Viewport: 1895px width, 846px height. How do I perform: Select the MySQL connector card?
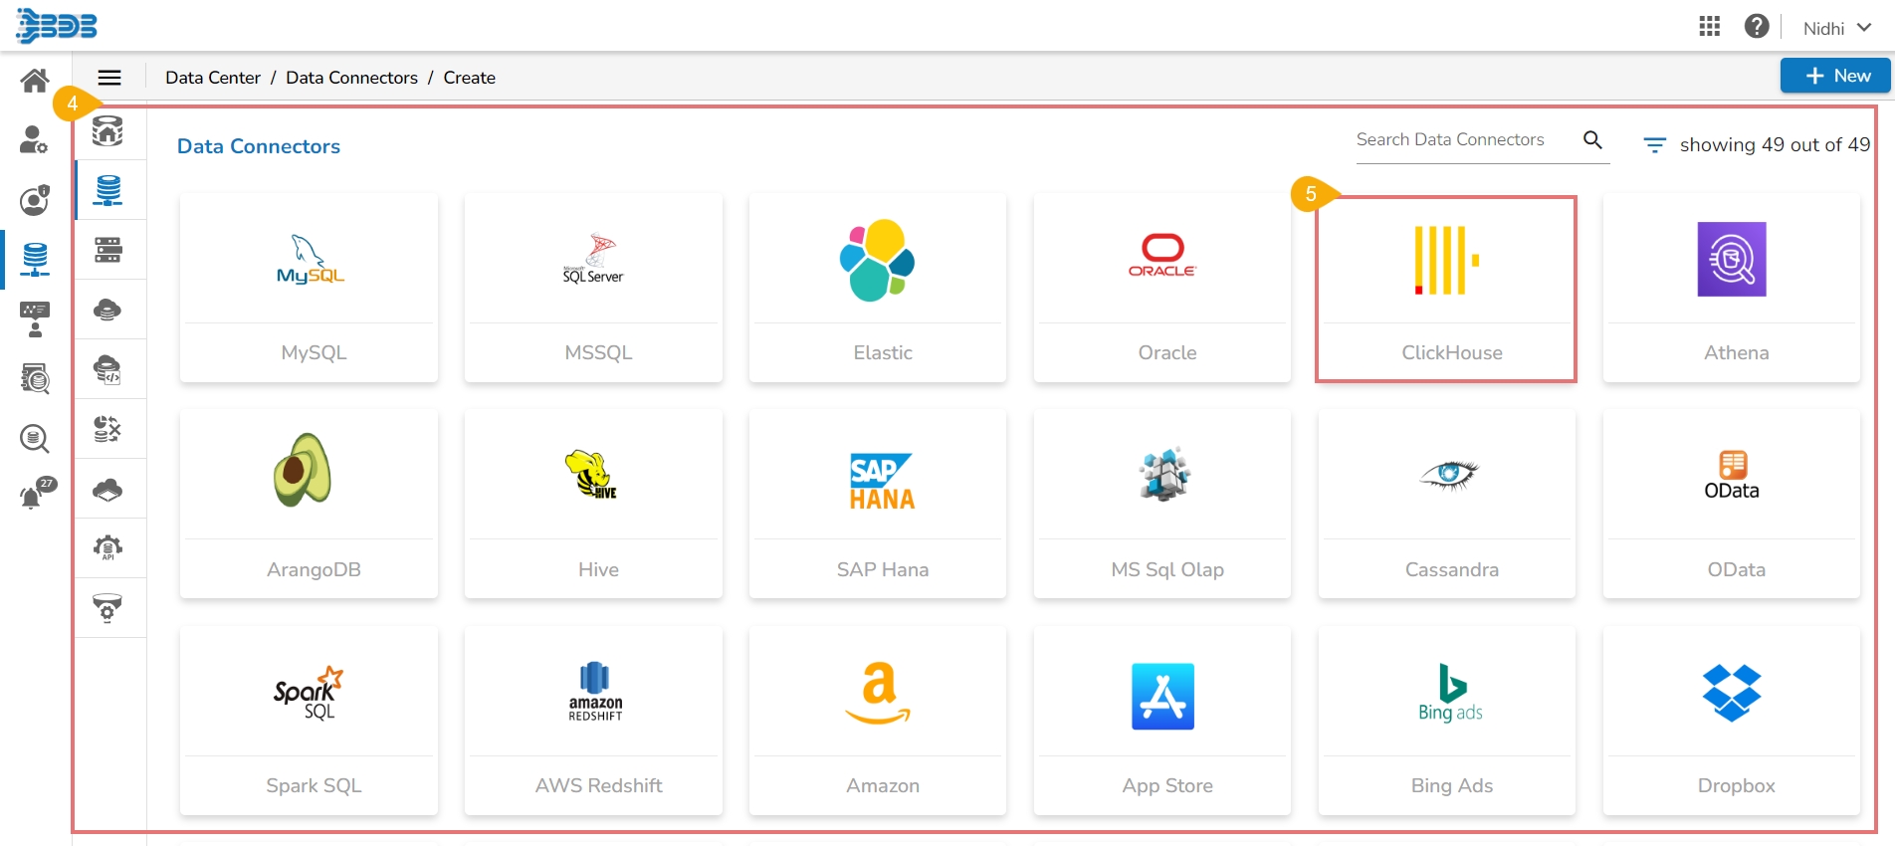pos(309,289)
